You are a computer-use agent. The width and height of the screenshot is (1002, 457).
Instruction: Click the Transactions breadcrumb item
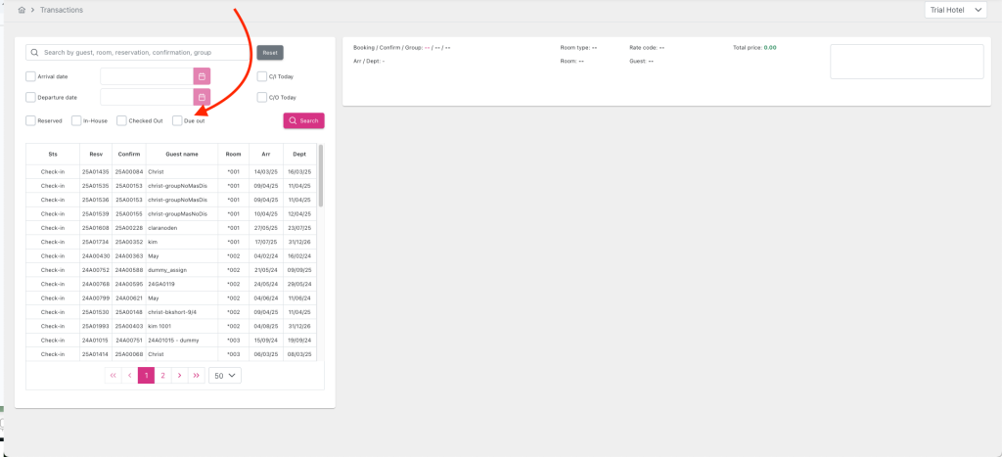pyautogui.click(x=62, y=10)
